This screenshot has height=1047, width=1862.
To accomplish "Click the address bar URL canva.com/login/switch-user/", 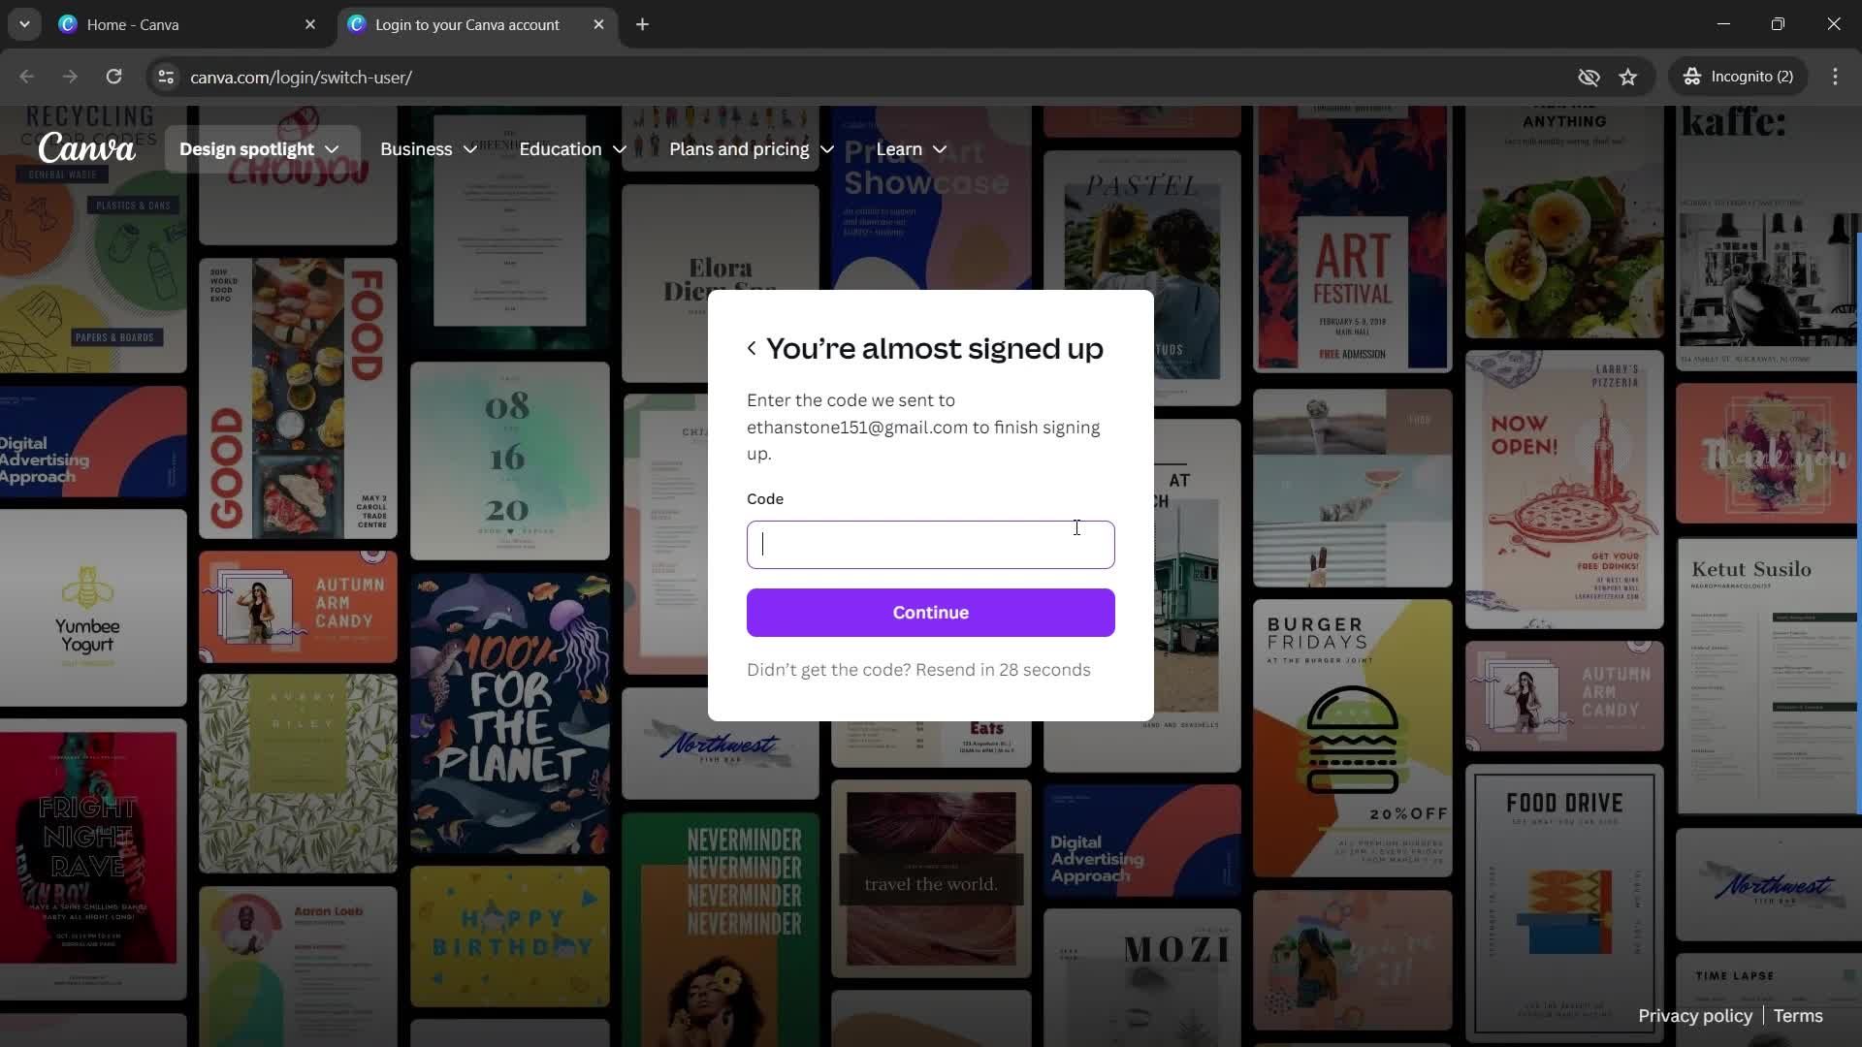I will click(301, 78).
